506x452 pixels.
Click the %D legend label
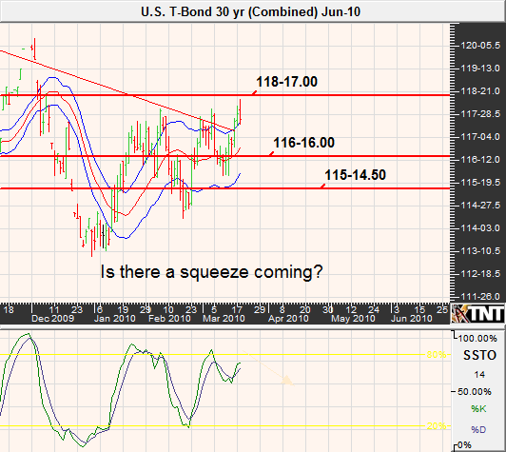pos(478,430)
